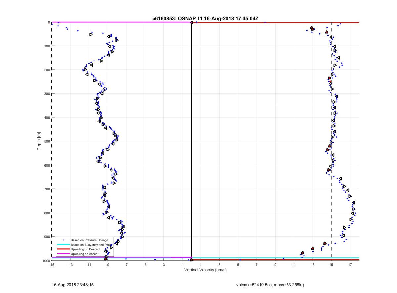Image resolution: width=397 pixels, height=293 pixels.
Task: Click the x-axis tick label 7
Action: (257, 265)
